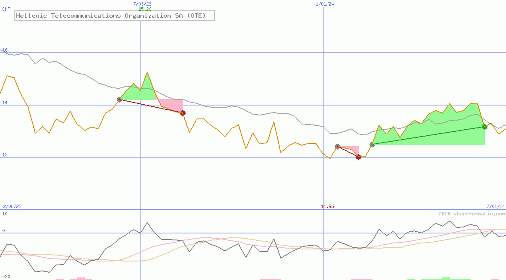506x280 pixels.
Task: Click the 7/03/23 date label at top
Action: tap(142, 4)
